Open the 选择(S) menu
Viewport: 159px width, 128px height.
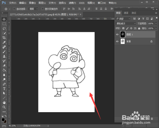[x=62, y=3]
